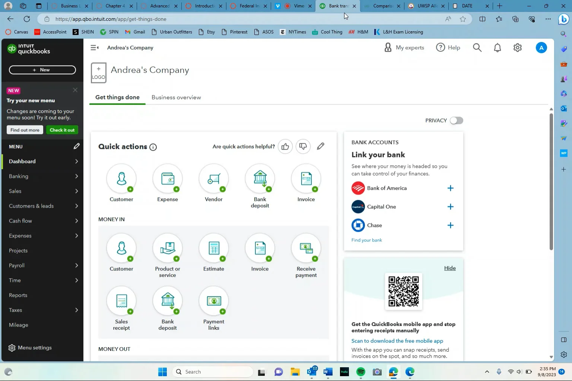This screenshot has width=572, height=381.
Task: Open the Estimate icon under Money In
Action: click(214, 249)
